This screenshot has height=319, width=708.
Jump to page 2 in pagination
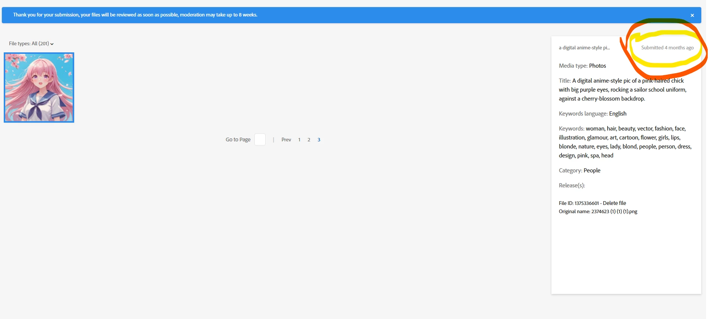(x=309, y=139)
